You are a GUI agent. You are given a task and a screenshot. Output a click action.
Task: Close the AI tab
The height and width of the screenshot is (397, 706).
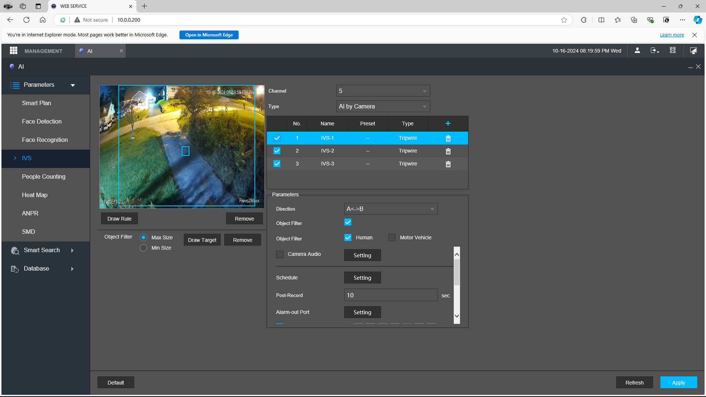(121, 51)
